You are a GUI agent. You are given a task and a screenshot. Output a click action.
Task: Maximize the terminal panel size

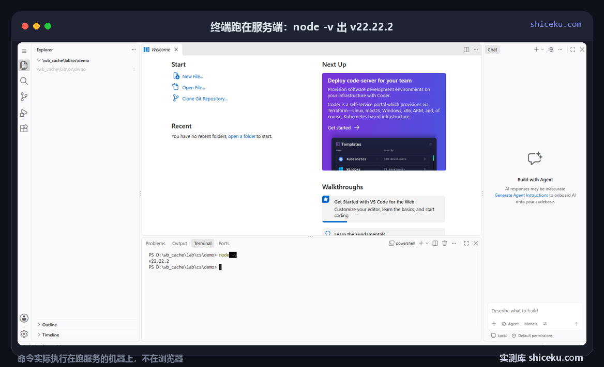click(x=466, y=243)
